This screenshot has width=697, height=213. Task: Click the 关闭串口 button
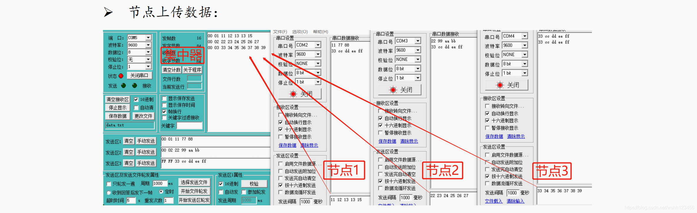(140, 75)
